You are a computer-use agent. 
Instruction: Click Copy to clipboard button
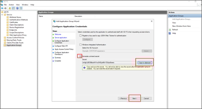click(x=145, y=63)
